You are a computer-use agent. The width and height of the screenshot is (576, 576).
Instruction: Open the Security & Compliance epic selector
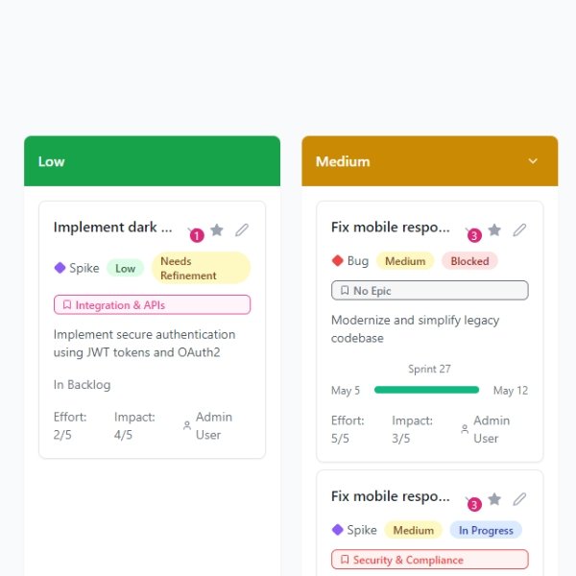click(x=430, y=560)
